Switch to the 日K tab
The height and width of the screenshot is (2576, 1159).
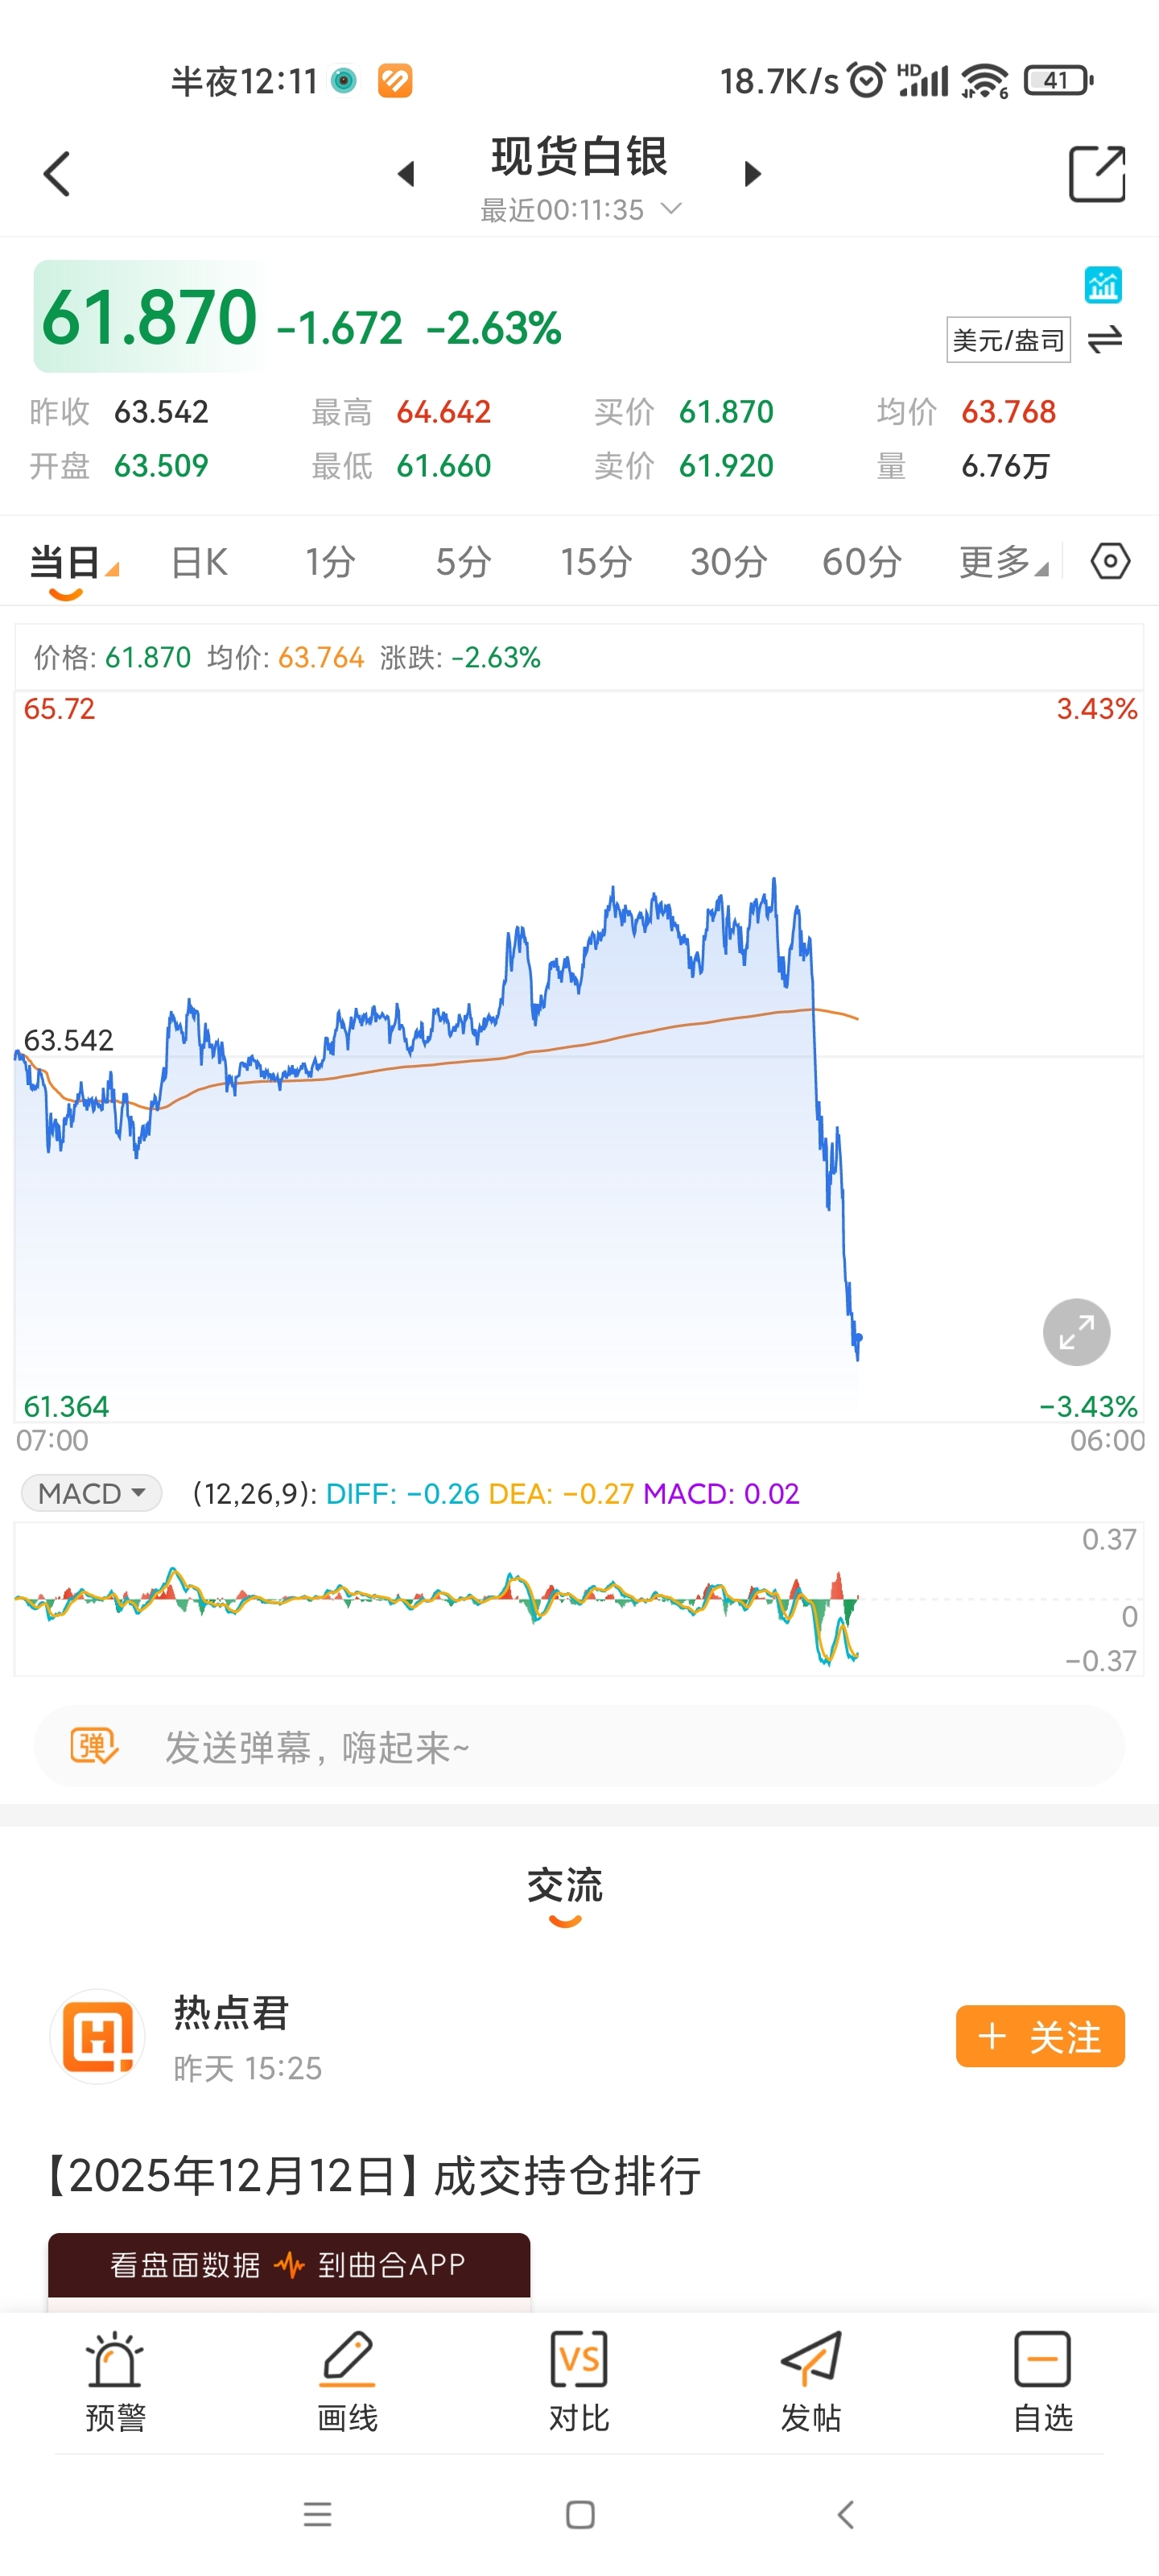(x=199, y=562)
